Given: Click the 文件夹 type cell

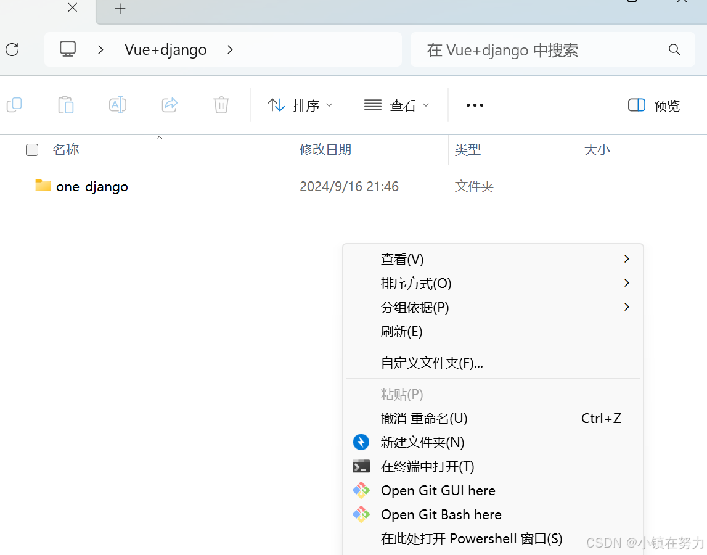Looking at the screenshot, I should (x=475, y=186).
